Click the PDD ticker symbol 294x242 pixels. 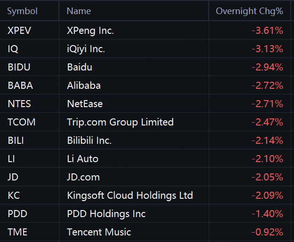17,214
